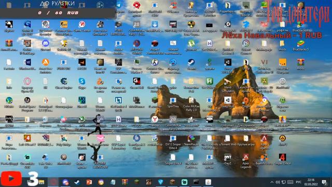Open Avast Free Antivirus shortcut

45,62
